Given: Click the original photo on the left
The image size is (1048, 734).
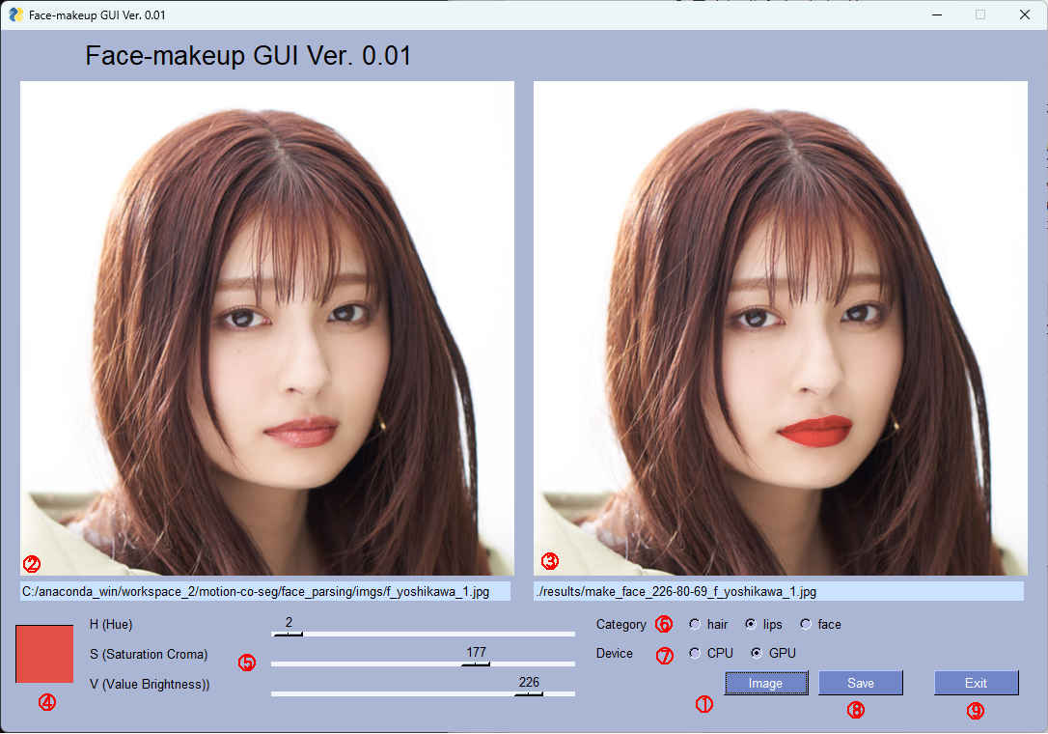Looking at the screenshot, I should 267,328.
